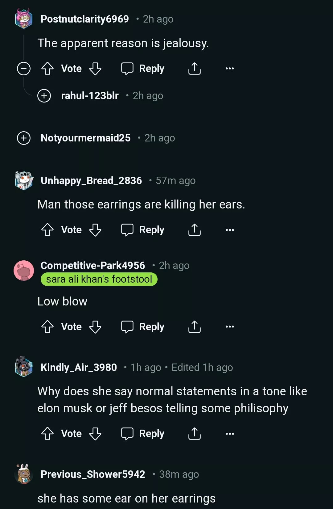Viewport: 333px width, 509px height.
Task: Open more options for Unhappy_Bread_2836's comment
Action: point(229,229)
